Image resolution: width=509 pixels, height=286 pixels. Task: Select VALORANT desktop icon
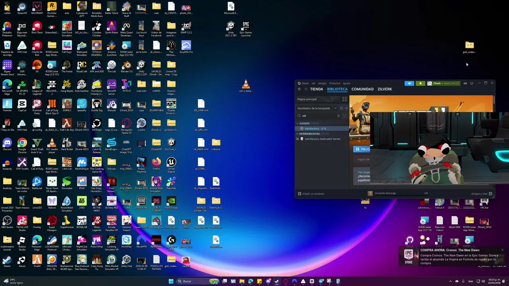pyautogui.click(x=37, y=8)
